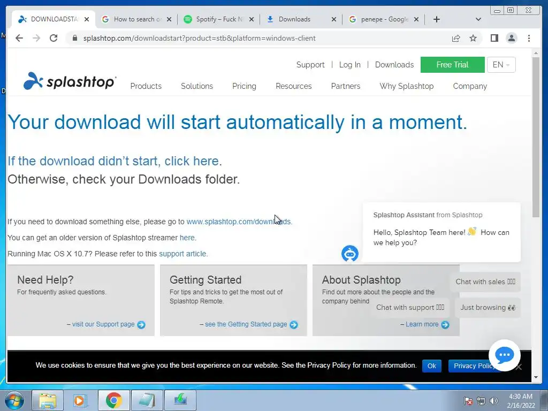Screen dimensions: 548x411
Task: Open Chrome three-dot menu
Action: click(529, 38)
